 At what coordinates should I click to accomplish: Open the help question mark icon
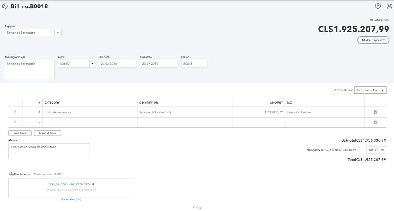(x=378, y=6)
